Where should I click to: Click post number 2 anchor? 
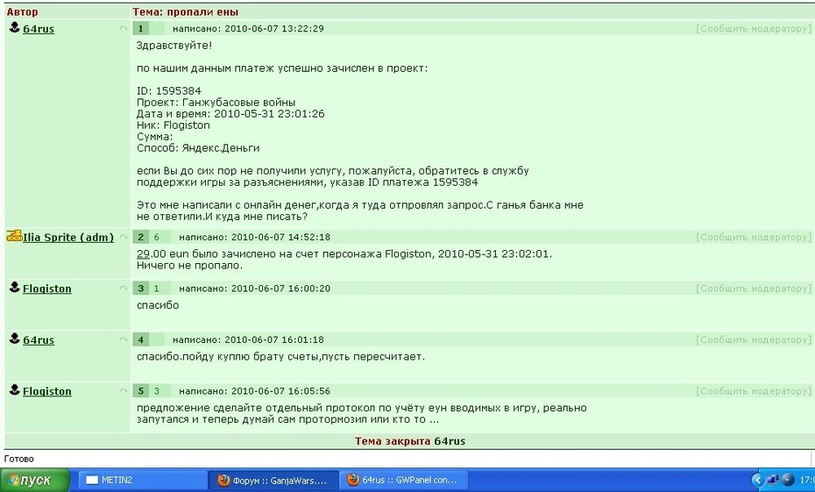tap(140, 237)
